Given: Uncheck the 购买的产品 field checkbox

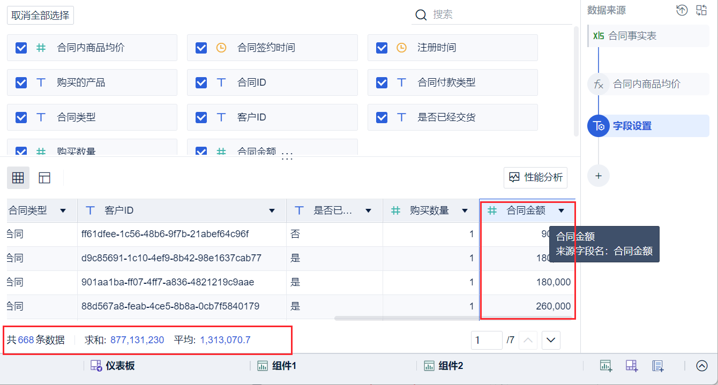Looking at the screenshot, I should click(x=21, y=82).
